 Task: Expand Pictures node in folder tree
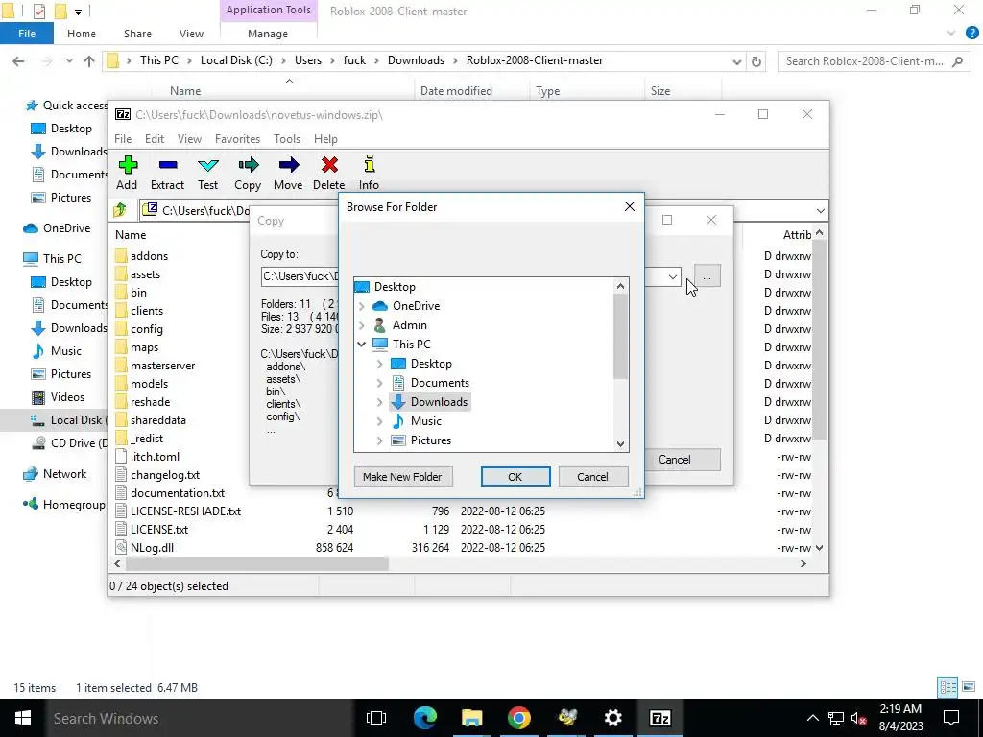(x=380, y=440)
